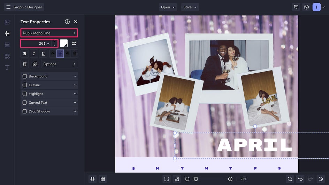
Task: Increase font size with up stepper
Action: pos(55,42)
